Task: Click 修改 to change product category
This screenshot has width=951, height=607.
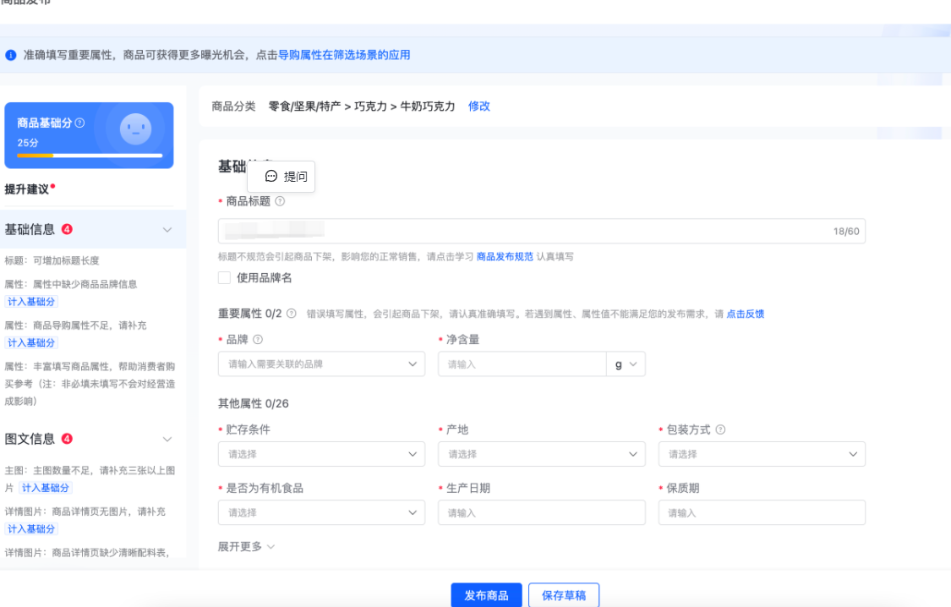Action: (x=478, y=107)
